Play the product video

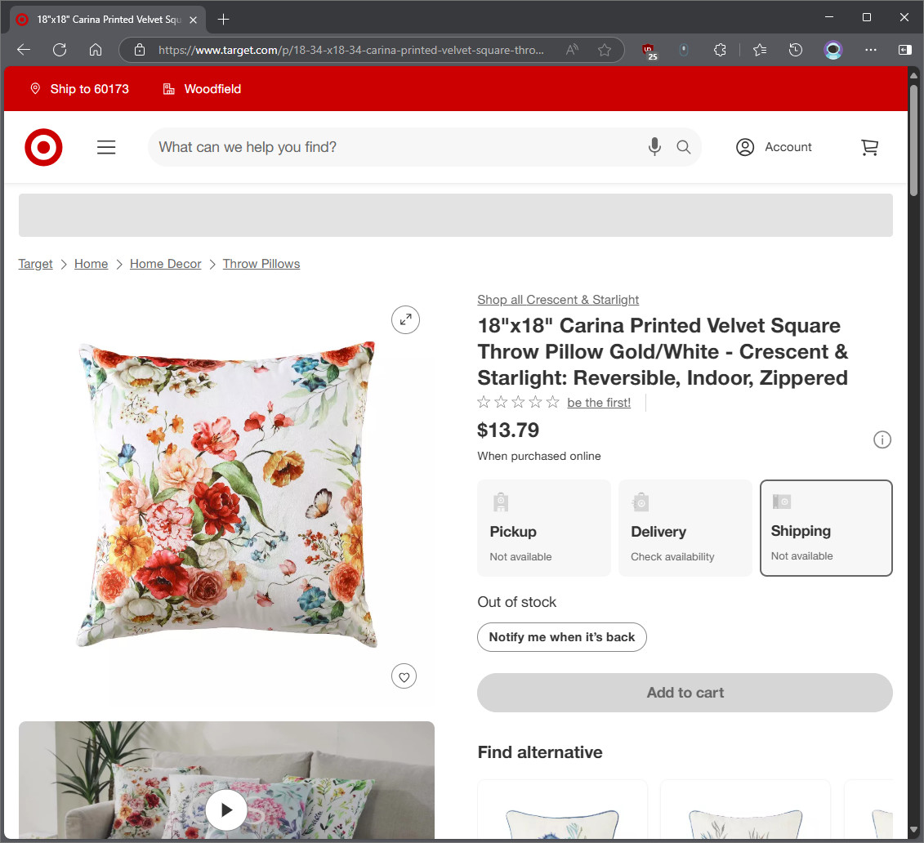coord(226,810)
